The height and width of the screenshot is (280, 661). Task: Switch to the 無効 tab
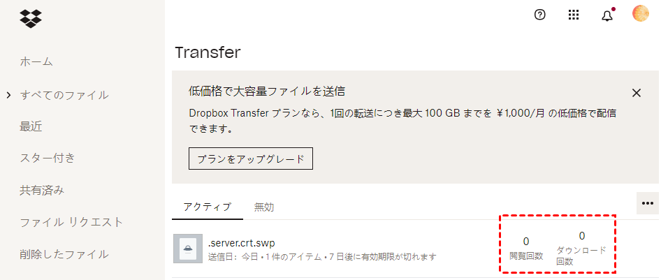(263, 207)
